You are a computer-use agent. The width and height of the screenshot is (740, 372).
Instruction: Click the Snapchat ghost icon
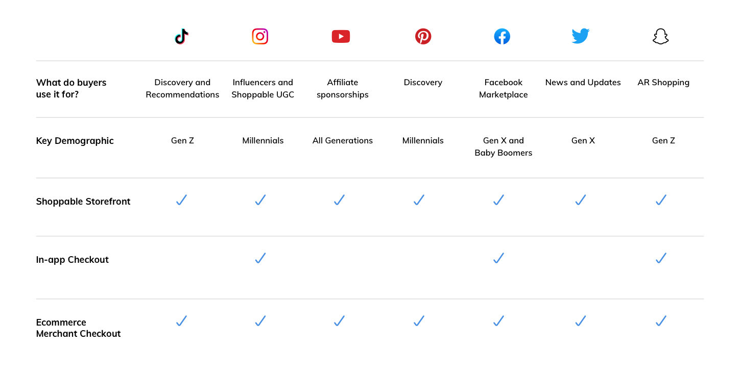[x=661, y=36]
